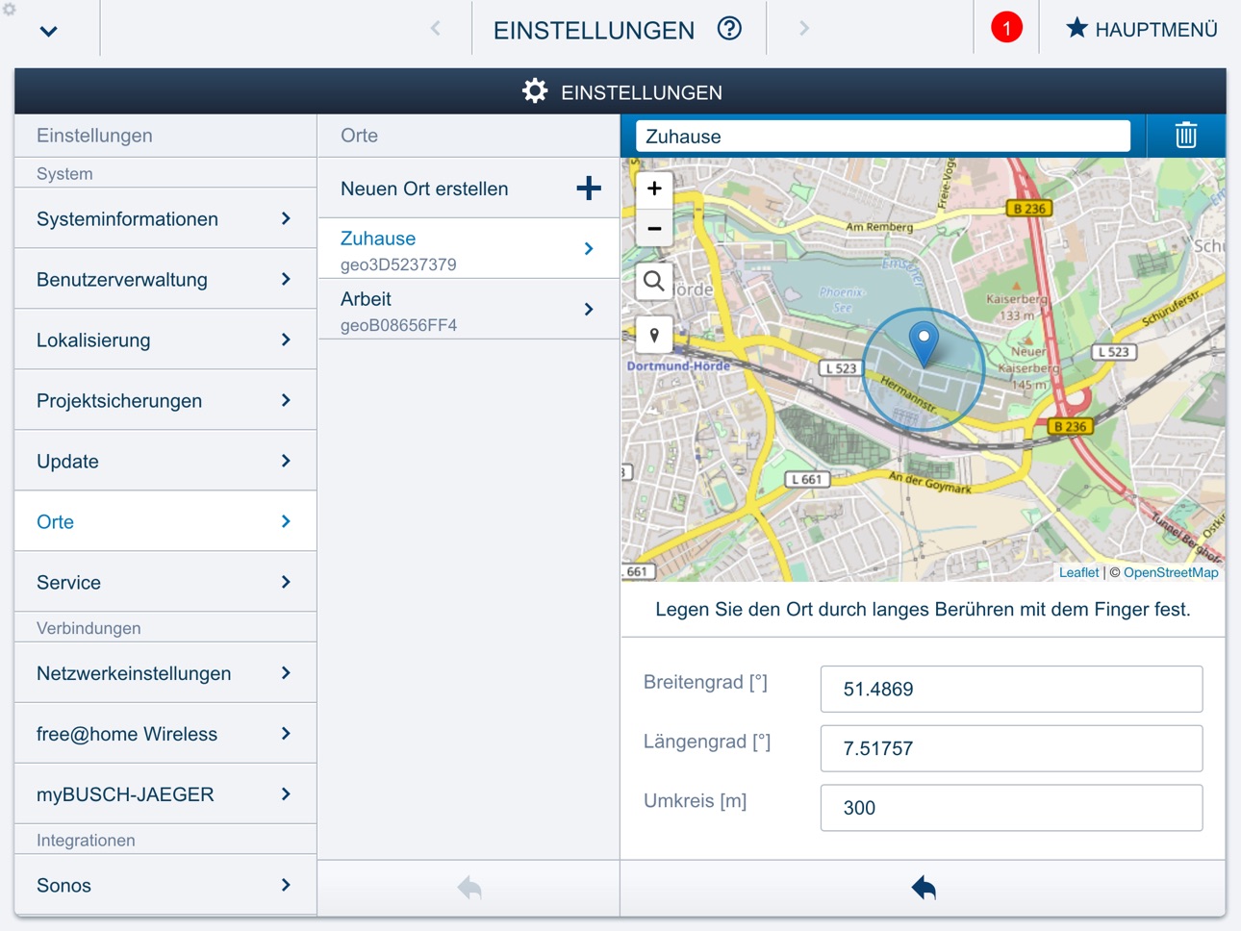Click the blue map location marker
The width and height of the screenshot is (1241, 931).
coord(924,344)
